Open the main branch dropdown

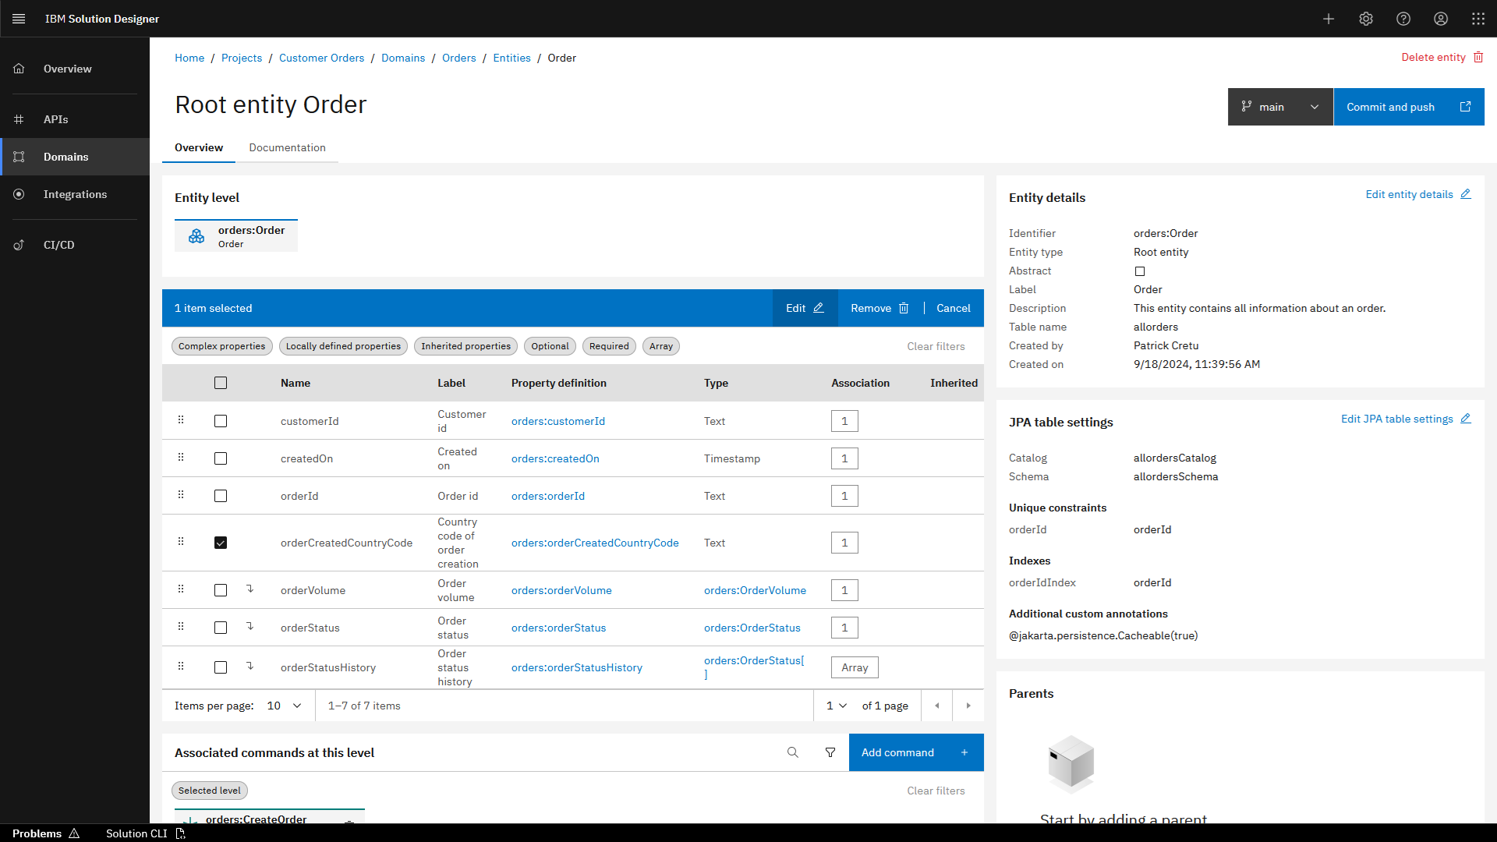pos(1280,107)
